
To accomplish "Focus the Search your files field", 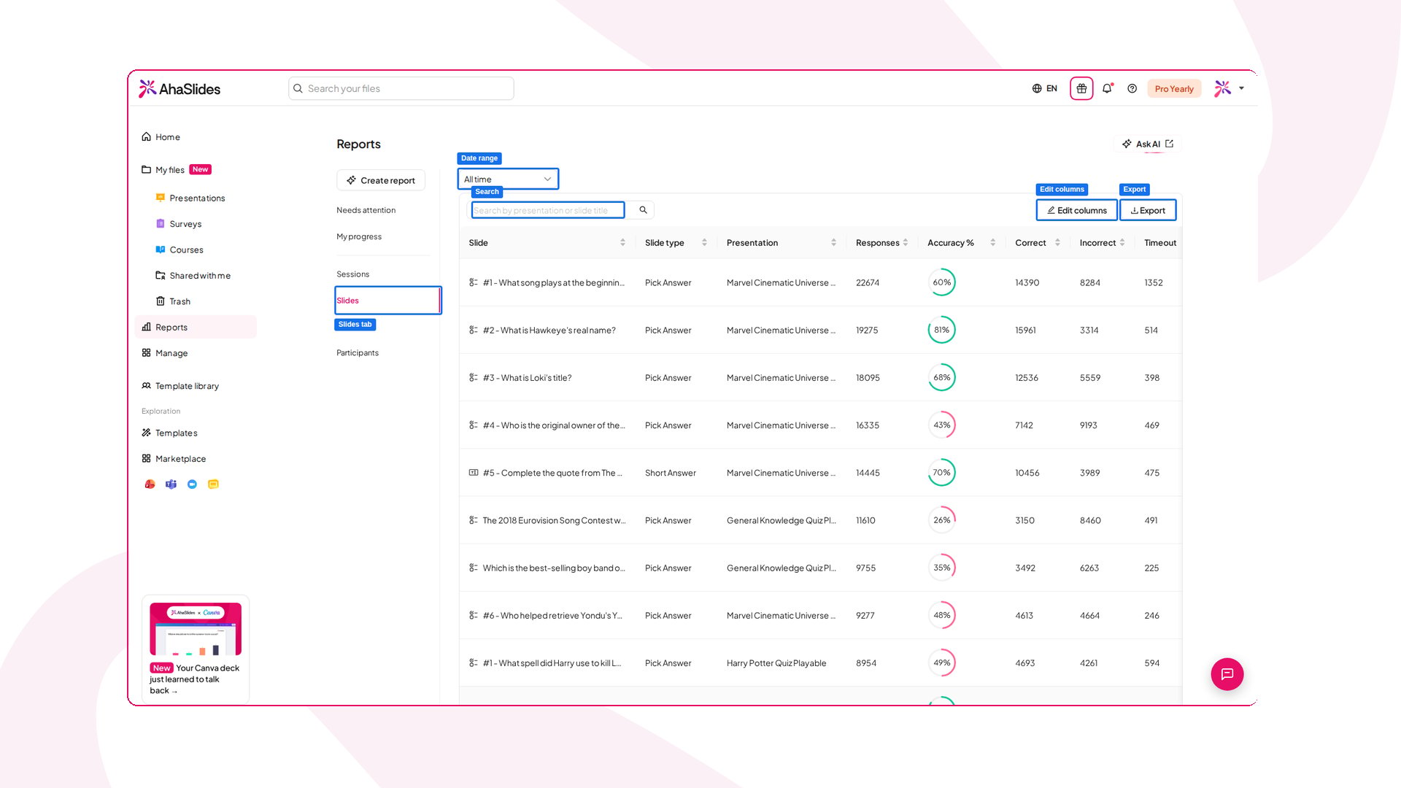I will click(401, 88).
